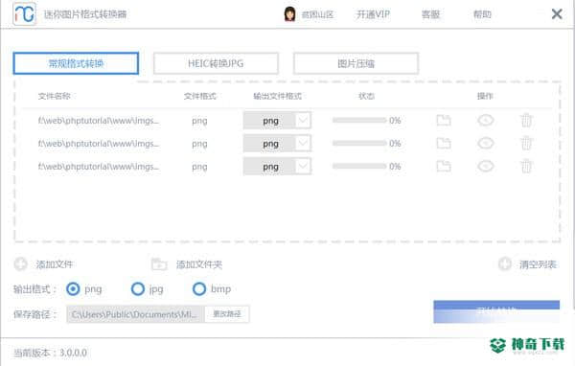Click 清空列表 text link

click(538, 264)
